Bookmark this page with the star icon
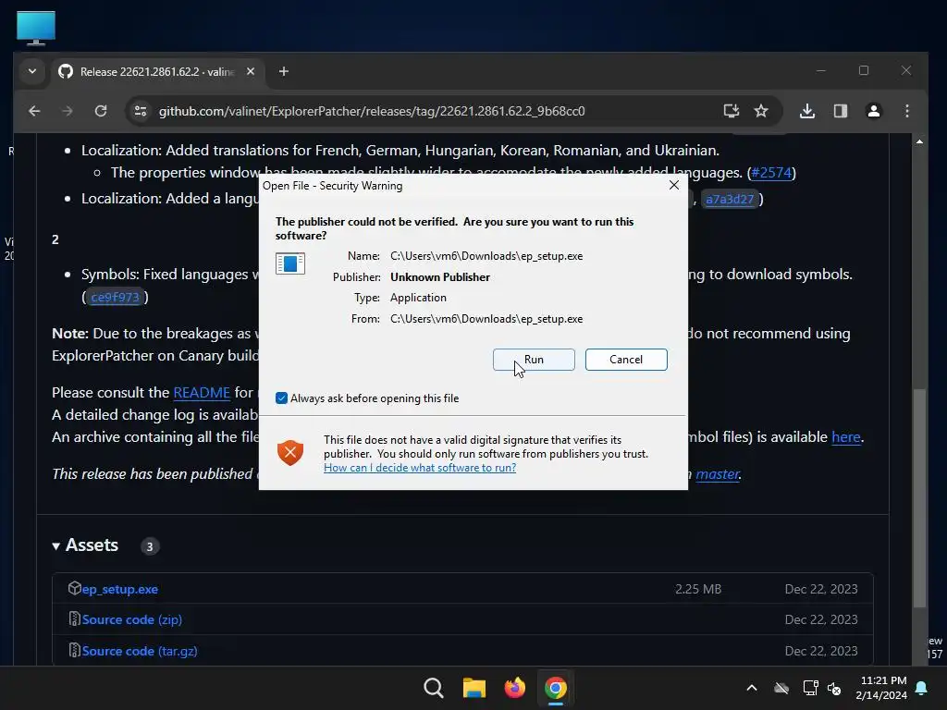The height and width of the screenshot is (710, 947). [761, 111]
